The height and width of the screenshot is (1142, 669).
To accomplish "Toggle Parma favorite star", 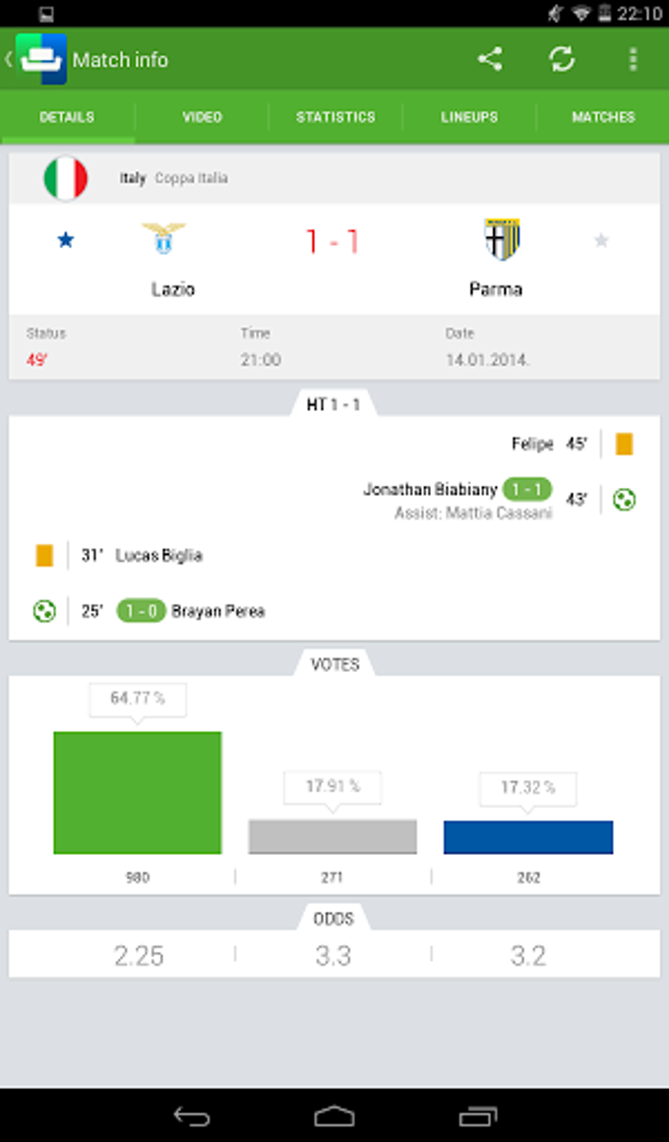I will click(x=601, y=240).
